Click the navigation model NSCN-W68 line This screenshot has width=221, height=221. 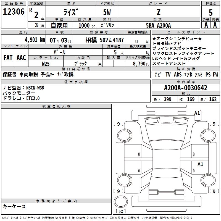(x=23, y=88)
